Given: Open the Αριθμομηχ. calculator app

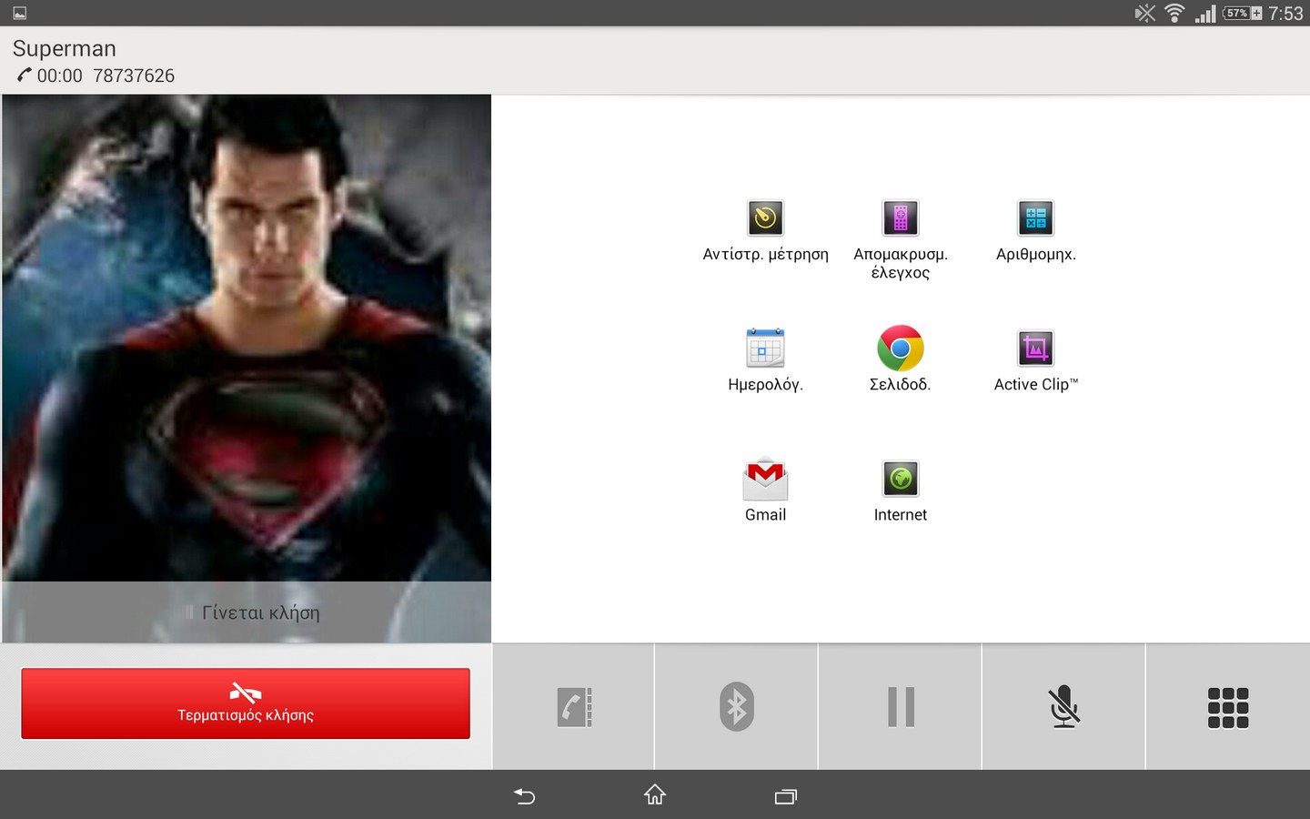Looking at the screenshot, I should click(x=1035, y=231).
